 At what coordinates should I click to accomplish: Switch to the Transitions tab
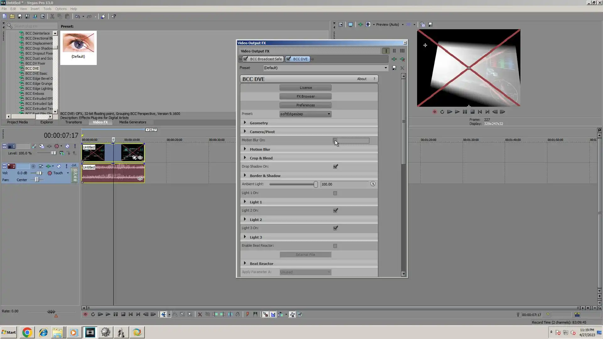(73, 122)
